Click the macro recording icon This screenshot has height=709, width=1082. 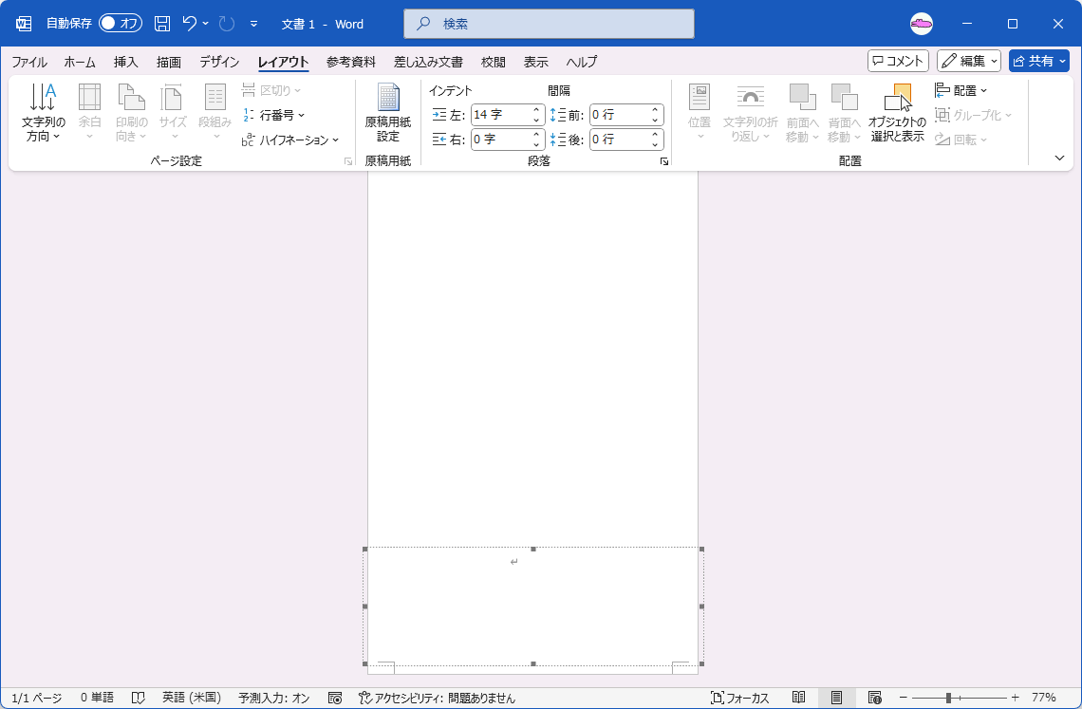pos(335,698)
